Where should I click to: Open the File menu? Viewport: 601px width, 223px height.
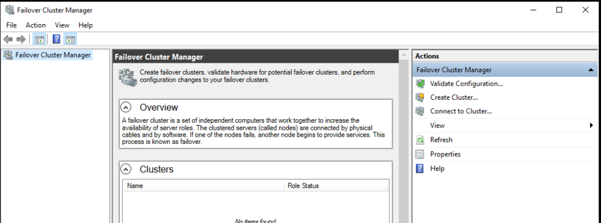12,25
